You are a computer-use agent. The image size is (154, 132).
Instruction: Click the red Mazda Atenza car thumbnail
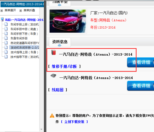(68, 21)
